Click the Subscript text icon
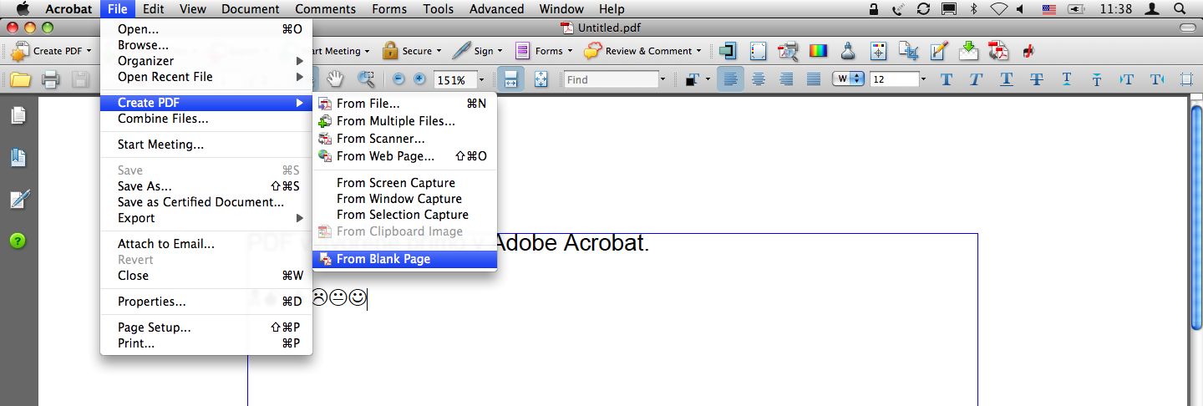Image resolution: width=1203 pixels, height=406 pixels. pos(1097,79)
